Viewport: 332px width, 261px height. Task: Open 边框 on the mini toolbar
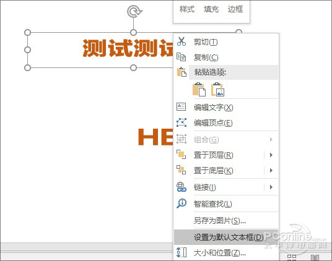(235, 9)
